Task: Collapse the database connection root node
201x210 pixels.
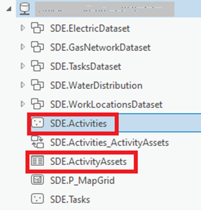Action: [x=9, y=9]
